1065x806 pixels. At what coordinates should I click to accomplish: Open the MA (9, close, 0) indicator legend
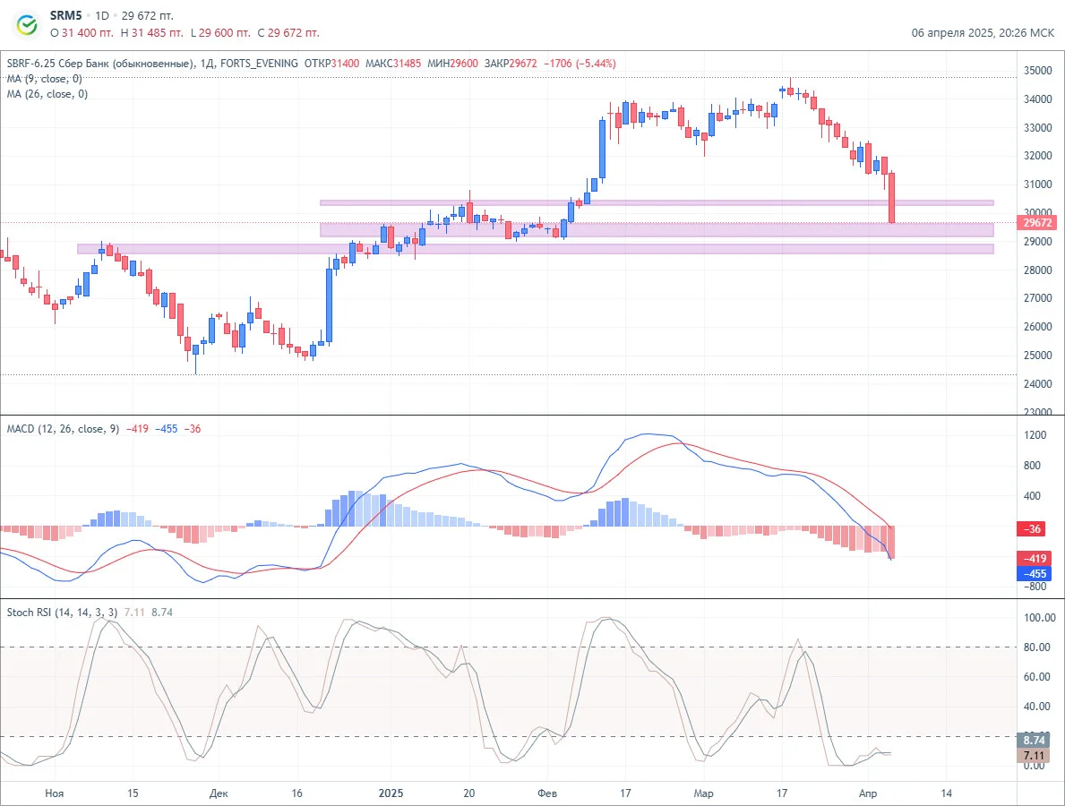tap(44, 79)
